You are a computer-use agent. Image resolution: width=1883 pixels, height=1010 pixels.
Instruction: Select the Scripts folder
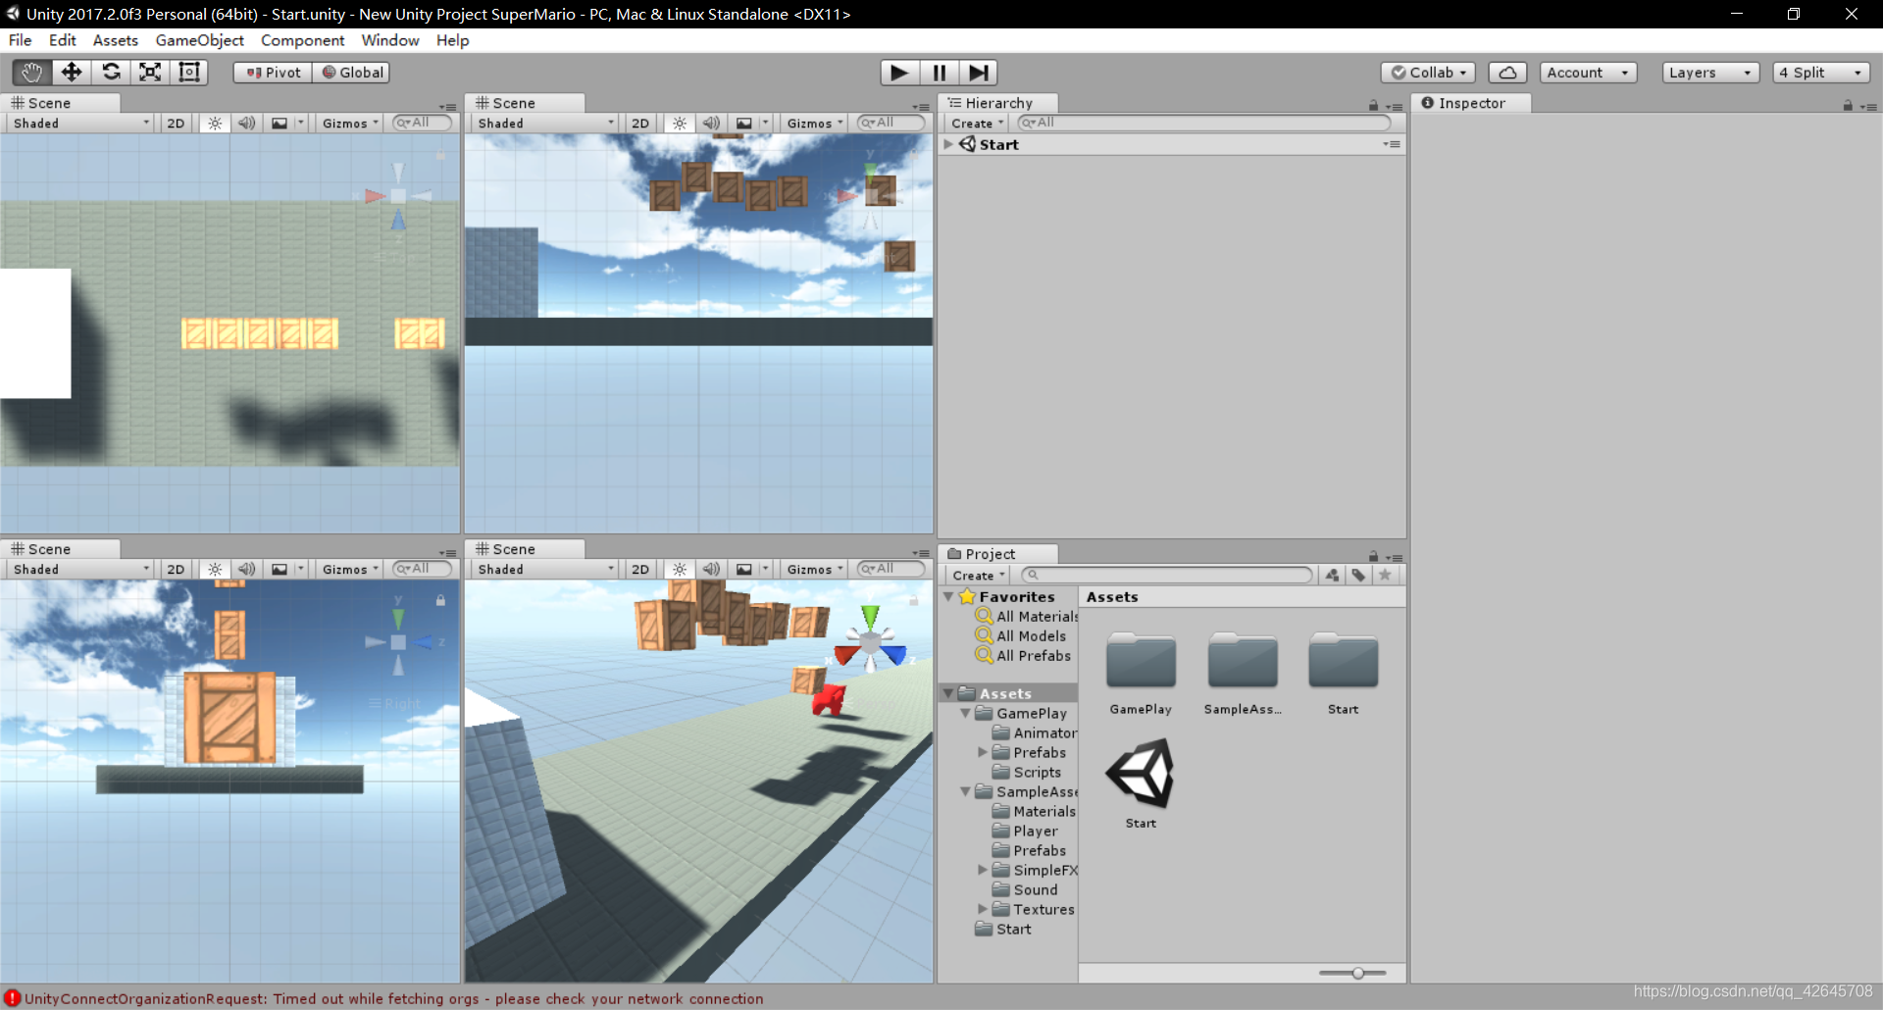point(1027,772)
